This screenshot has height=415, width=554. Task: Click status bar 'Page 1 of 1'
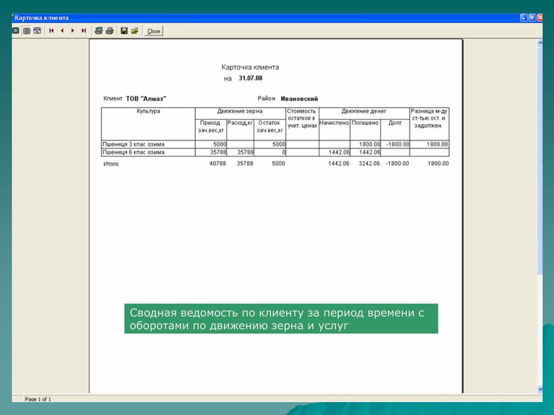[x=38, y=399]
